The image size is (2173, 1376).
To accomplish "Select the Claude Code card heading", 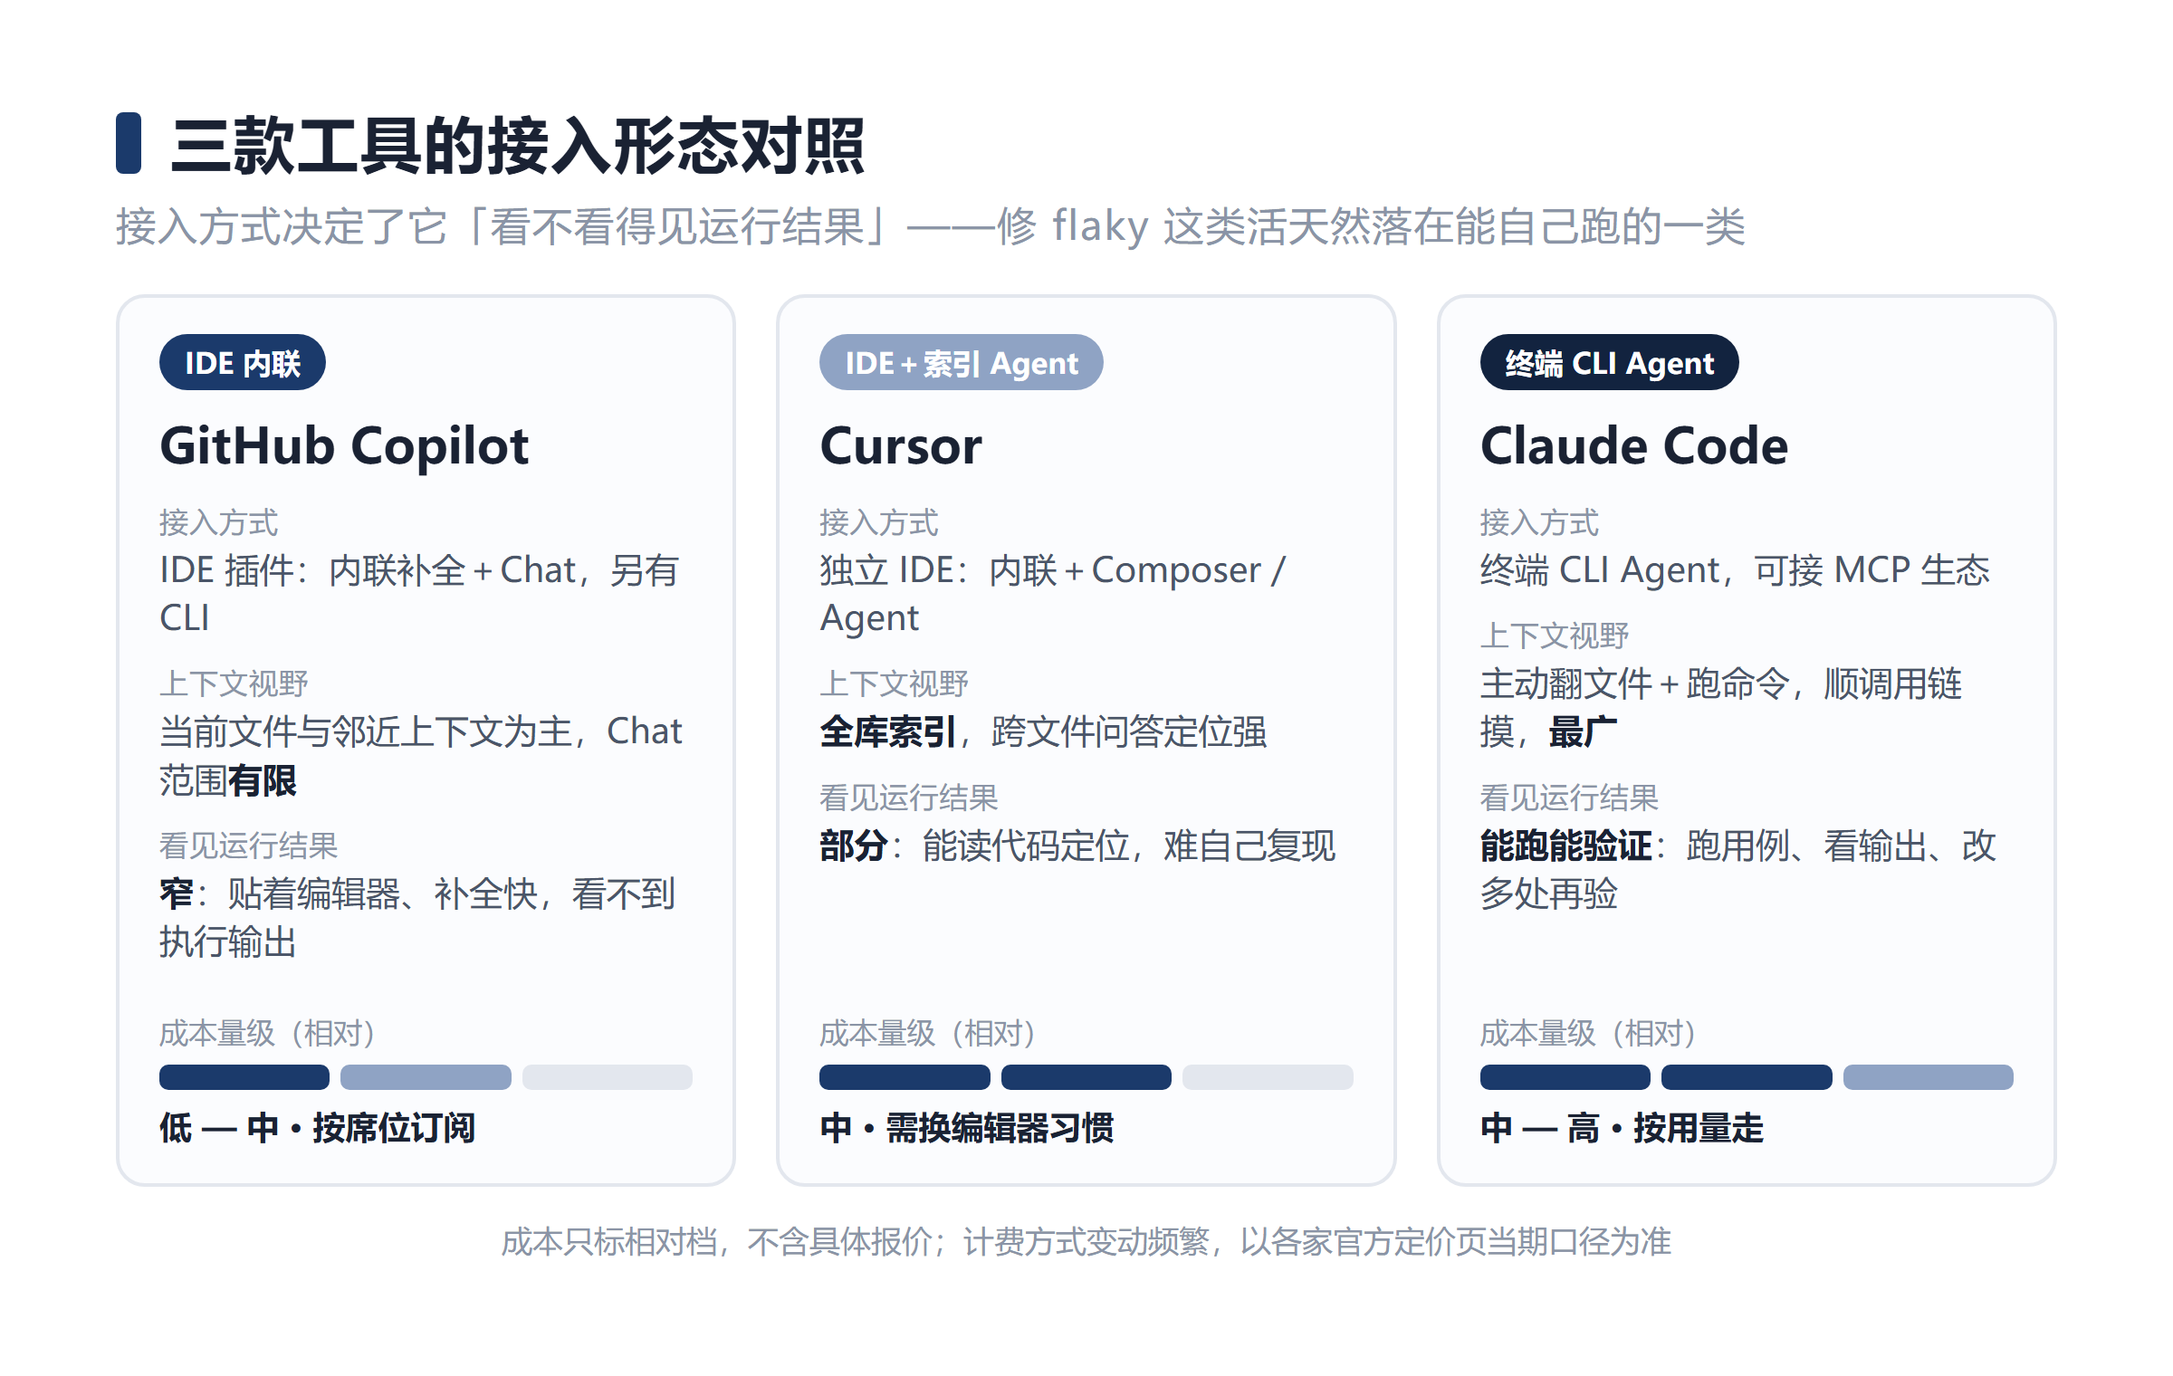I will 1634,445.
